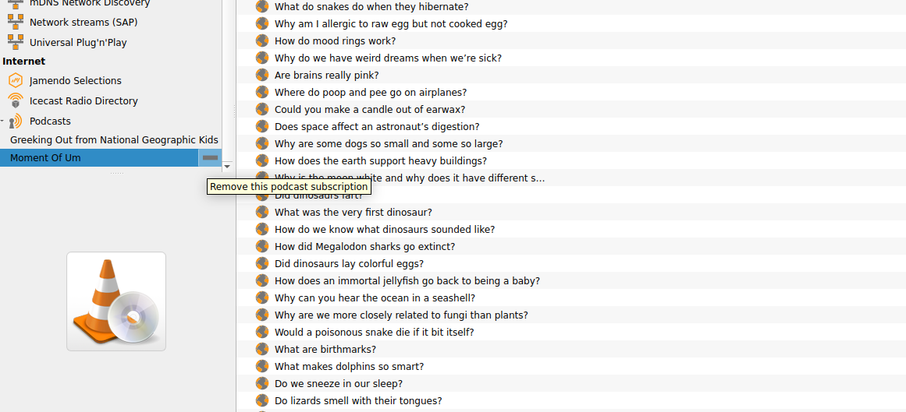Click the sidebar scroll down arrow
The height and width of the screenshot is (412, 906).
click(227, 166)
